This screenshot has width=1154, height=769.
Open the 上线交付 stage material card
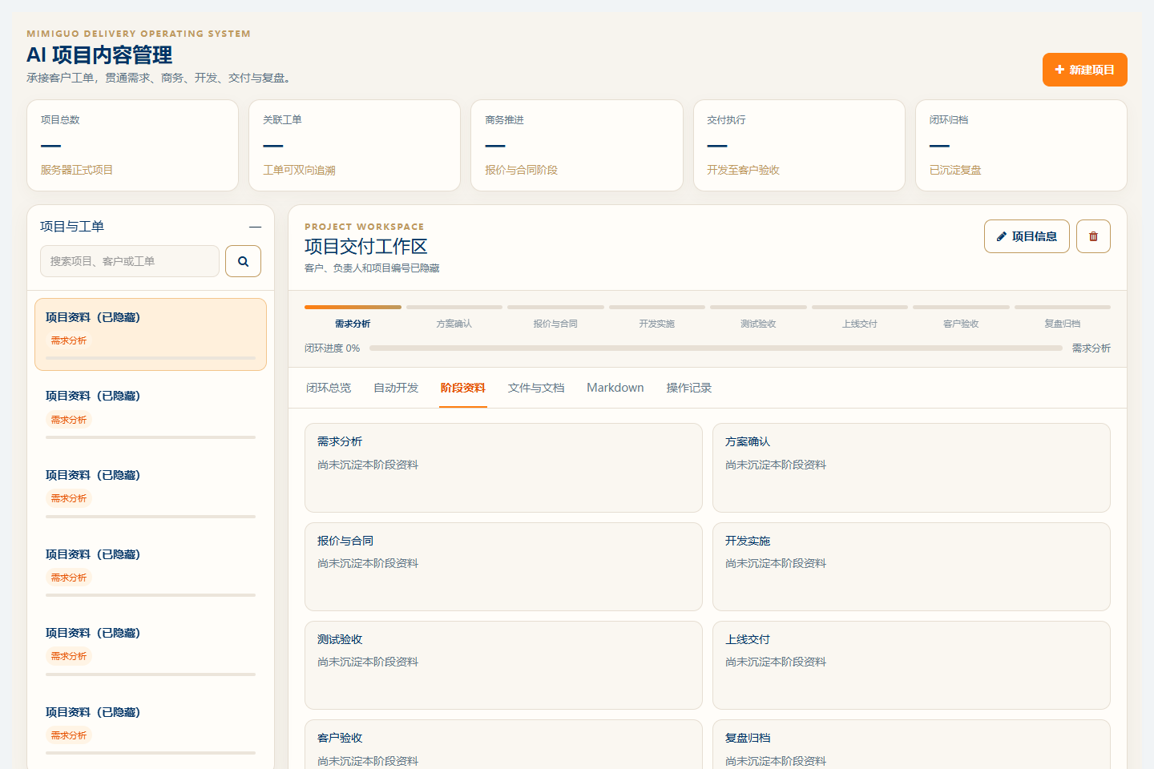911,665
